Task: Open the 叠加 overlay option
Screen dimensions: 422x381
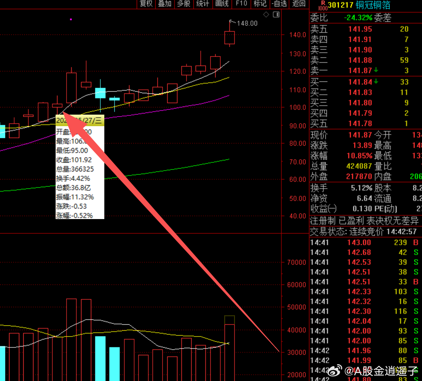Action: pyautogui.click(x=165, y=4)
